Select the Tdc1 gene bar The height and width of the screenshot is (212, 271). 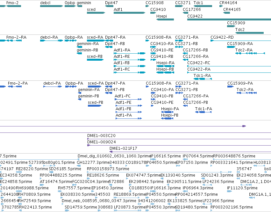point(203,6)
